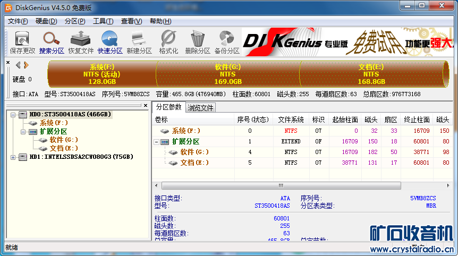
Task: Select HD0:ST3500418AS(466GB) in the tree
Action: [70, 114]
